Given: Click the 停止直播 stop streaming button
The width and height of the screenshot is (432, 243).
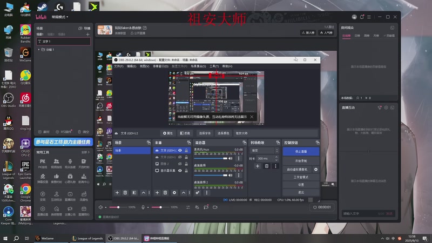Looking at the screenshot, I should [301, 152].
